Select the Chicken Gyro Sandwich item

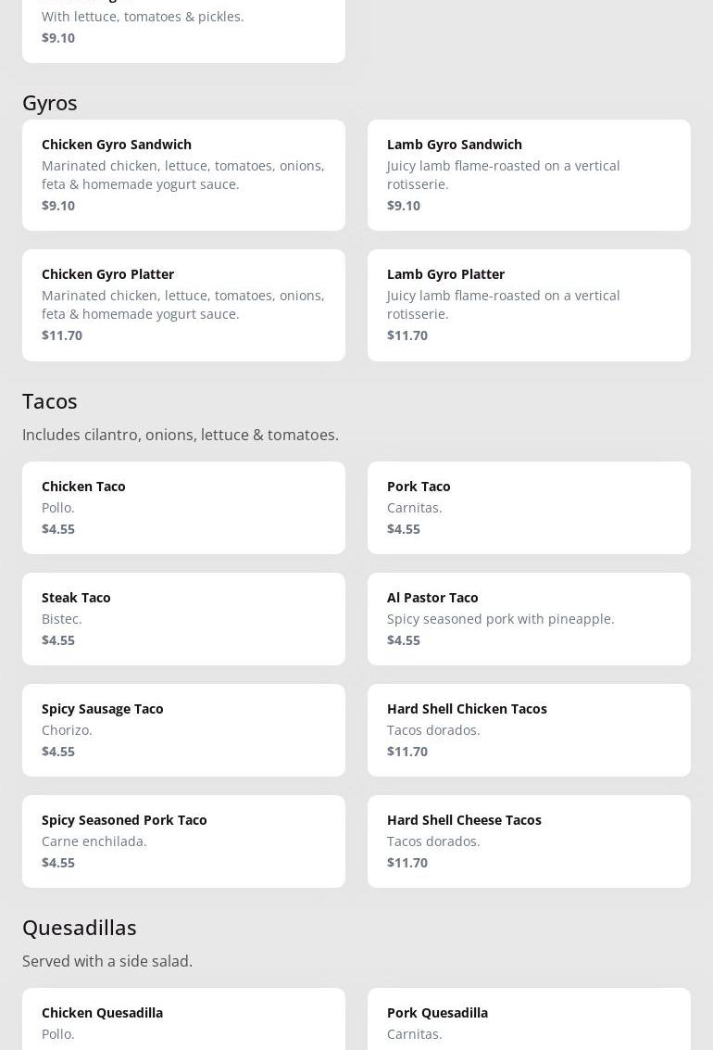(183, 174)
